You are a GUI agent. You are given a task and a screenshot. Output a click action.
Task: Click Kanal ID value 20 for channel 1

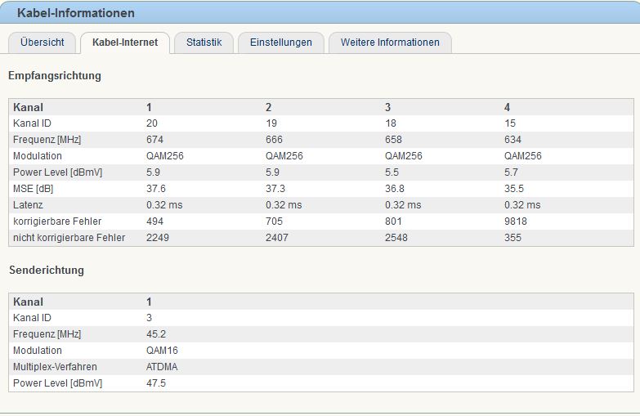(x=152, y=123)
